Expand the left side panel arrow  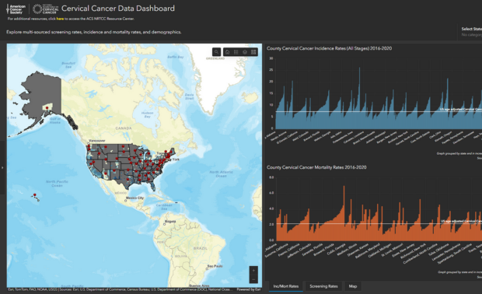2,167
